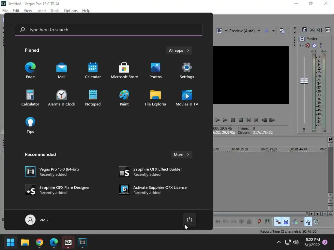Copy preview snapshot to clipboard icon
This screenshot has height=250, width=334.
click(x=282, y=31)
